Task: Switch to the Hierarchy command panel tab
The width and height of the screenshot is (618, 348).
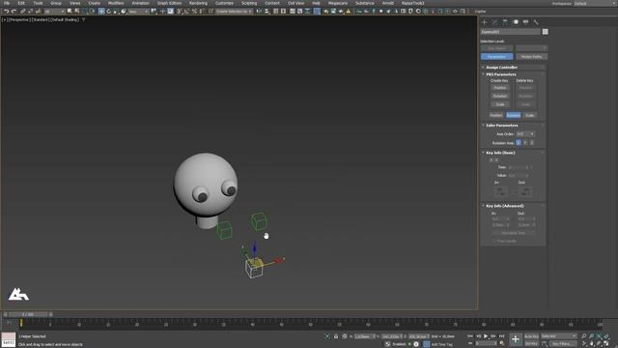Action: click(505, 22)
